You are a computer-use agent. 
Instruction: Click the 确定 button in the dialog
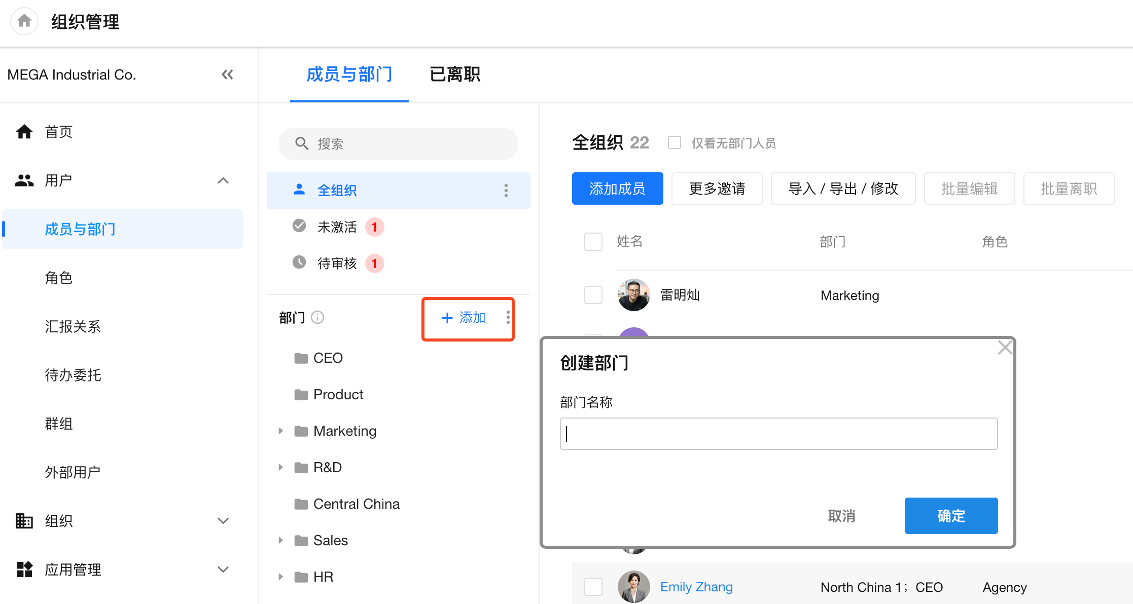(951, 516)
